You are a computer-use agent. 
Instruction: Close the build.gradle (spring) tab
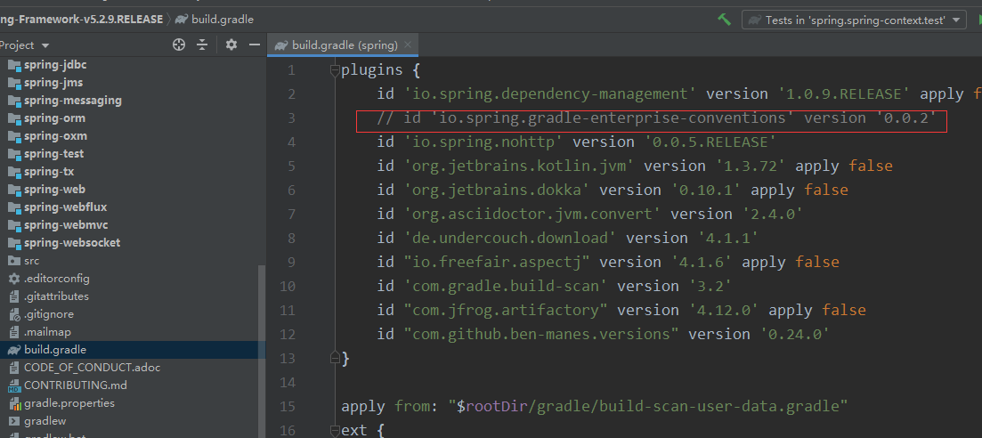[408, 45]
